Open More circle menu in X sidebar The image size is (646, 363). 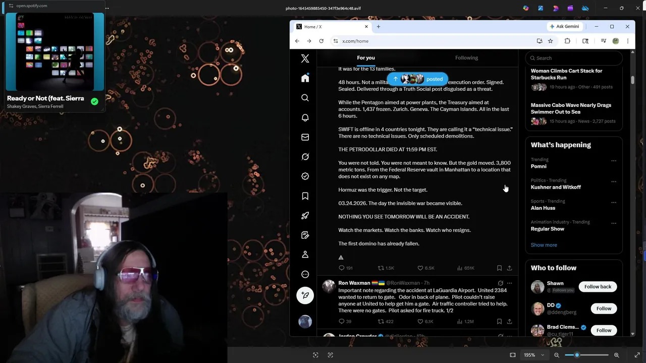pyautogui.click(x=305, y=275)
